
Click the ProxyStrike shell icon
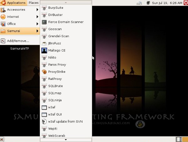tap(44, 72)
